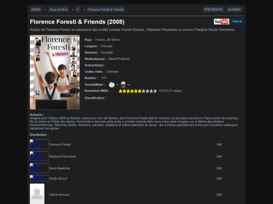Viewport: 273px width, 204px height.
Task: Click the Florence Foresti cast name
Action: pos(60,145)
